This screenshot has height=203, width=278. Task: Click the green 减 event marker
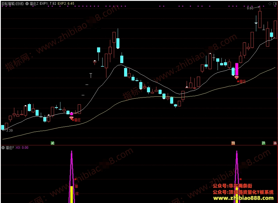[x=52, y=143]
